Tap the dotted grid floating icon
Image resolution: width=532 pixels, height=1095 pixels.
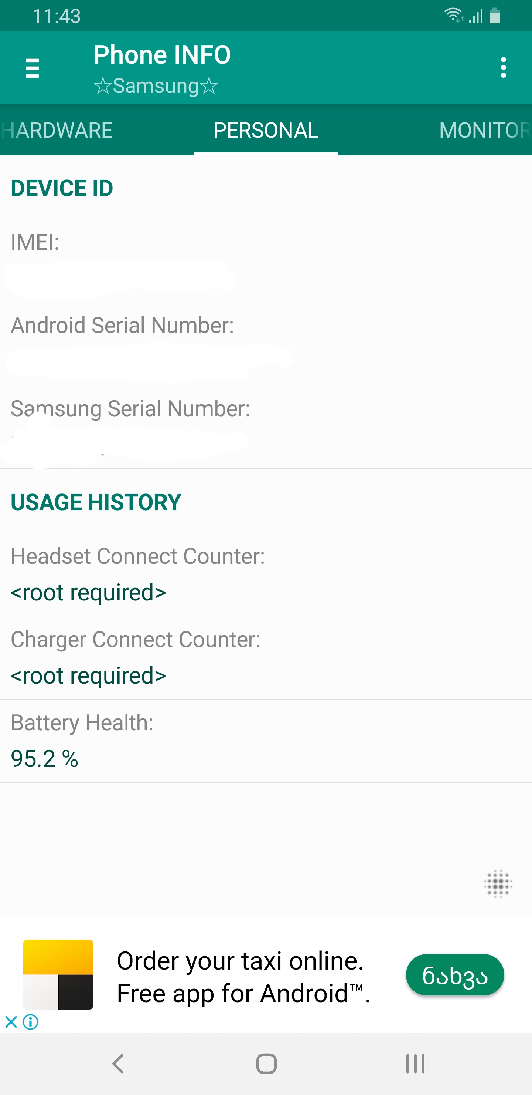coord(498,884)
